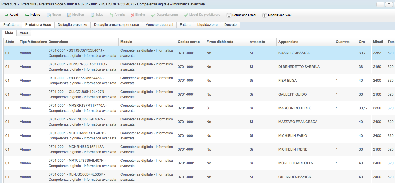The image size is (395, 183).
Task: Switch to the Voucher decurtati tab
Action: click(159, 25)
